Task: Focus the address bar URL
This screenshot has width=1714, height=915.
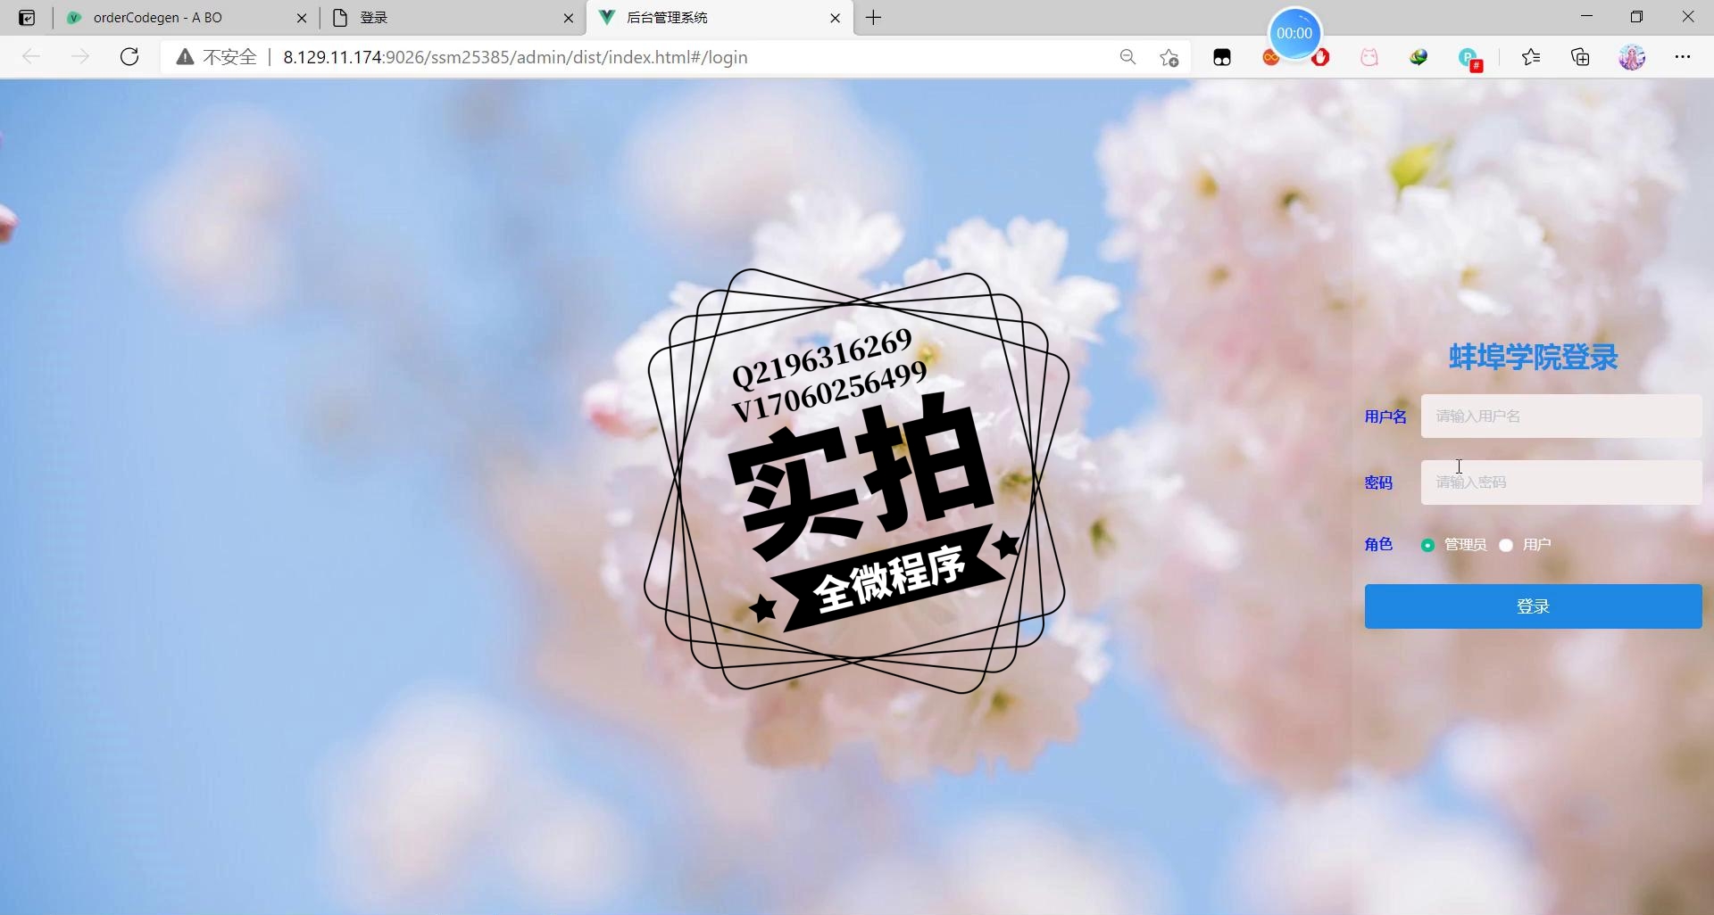Action: 515,57
